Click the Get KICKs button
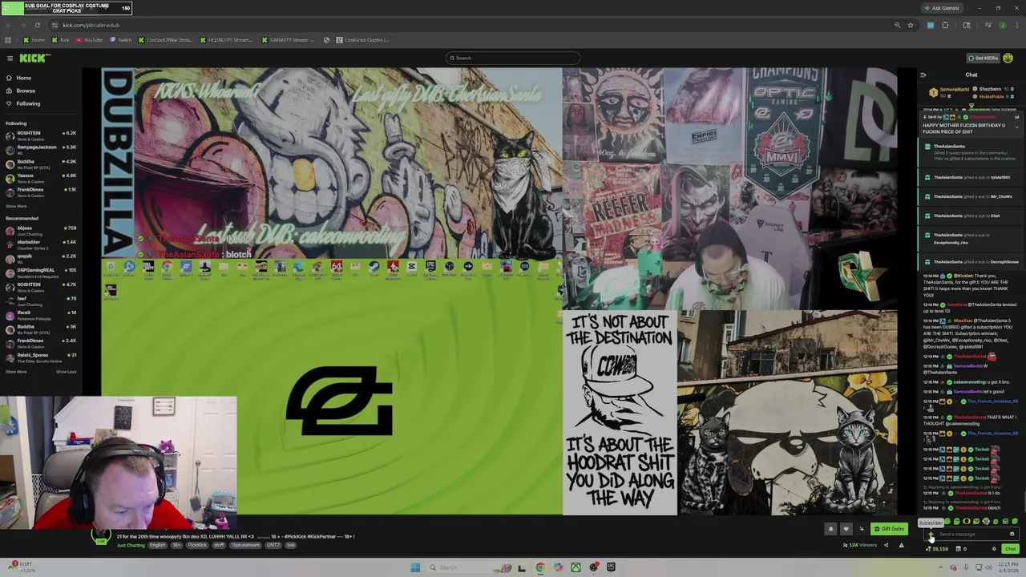The height and width of the screenshot is (577, 1026). pos(984,58)
